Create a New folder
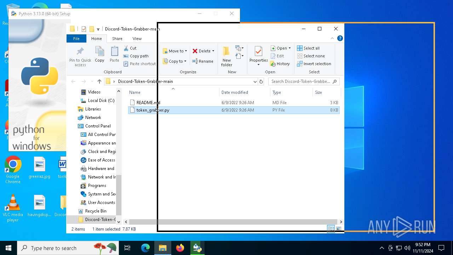 [226, 56]
